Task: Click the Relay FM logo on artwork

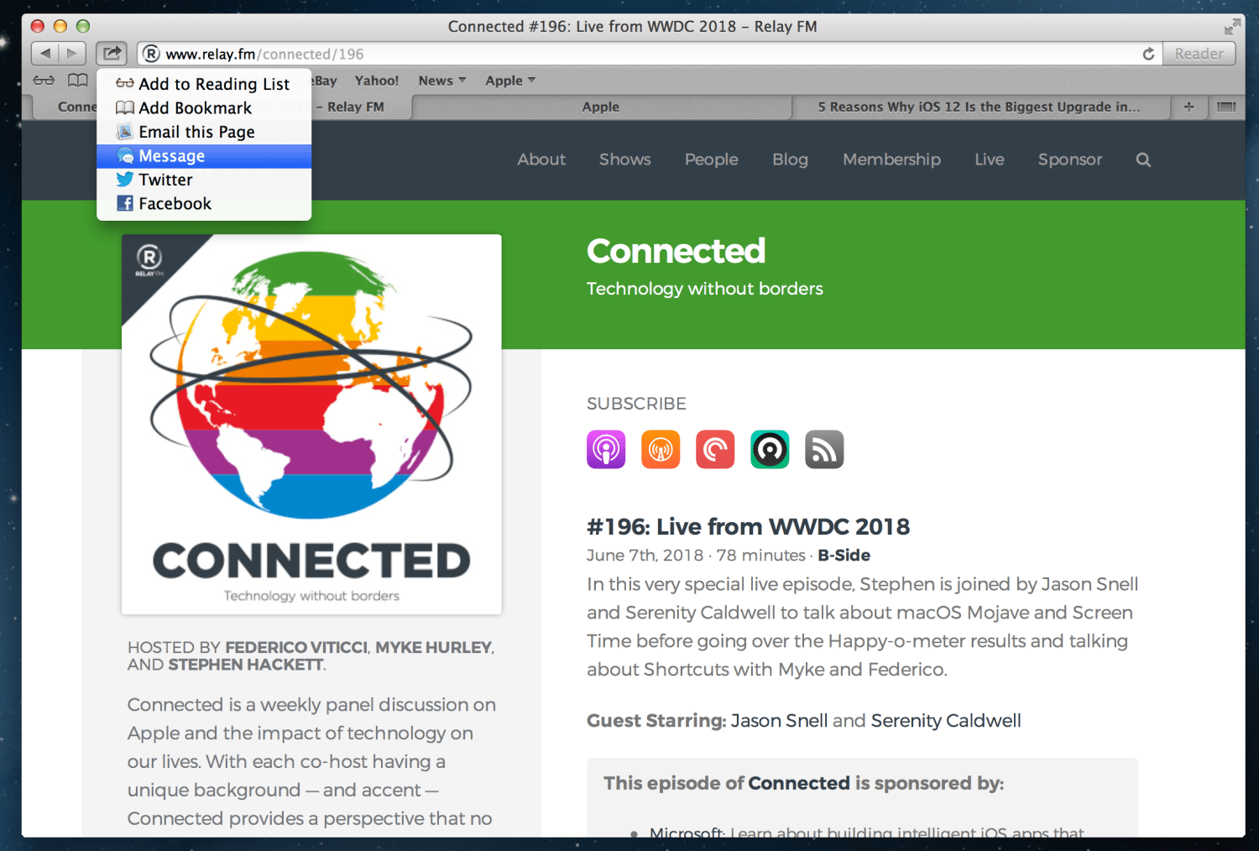Action: 149,260
